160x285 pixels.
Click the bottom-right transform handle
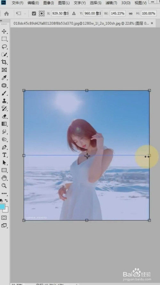[x=149, y=220]
